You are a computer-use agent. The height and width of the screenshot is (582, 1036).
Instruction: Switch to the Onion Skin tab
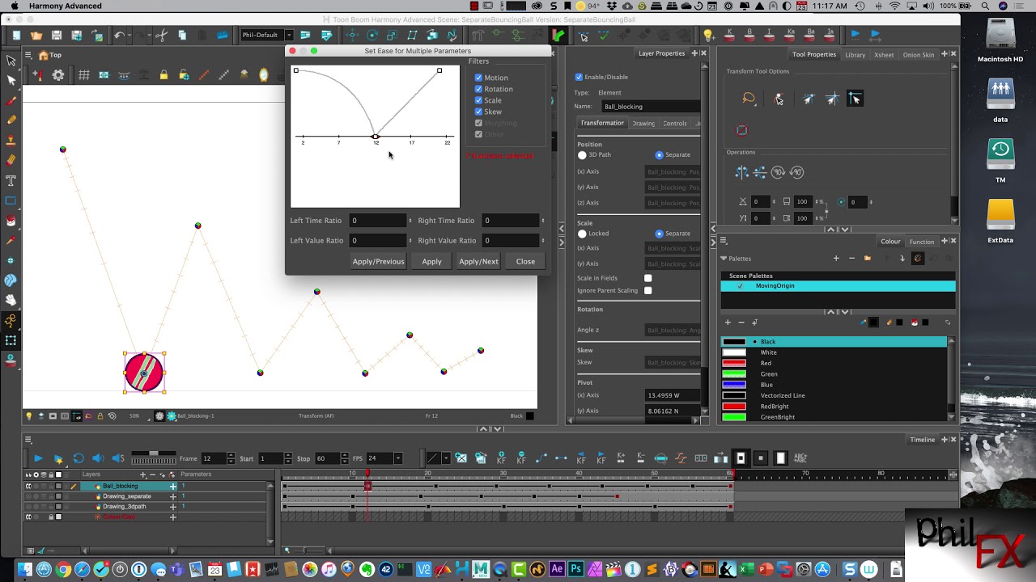click(x=919, y=55)
